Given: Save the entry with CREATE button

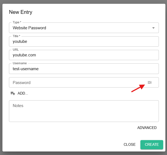Looking at the screenshot, I should (152, 145).
